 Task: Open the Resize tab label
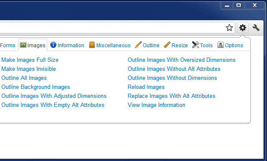(180, 46)
